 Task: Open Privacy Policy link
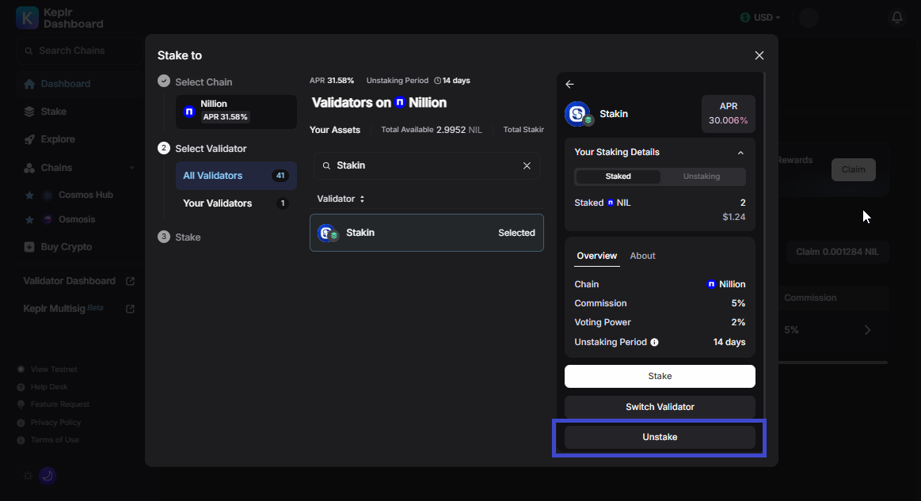[55, 423]
